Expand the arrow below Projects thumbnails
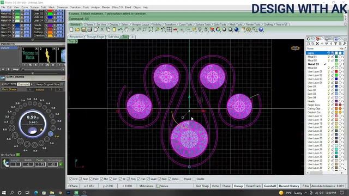Viewport: 349px width, 196px height. (x=33, y=73)
